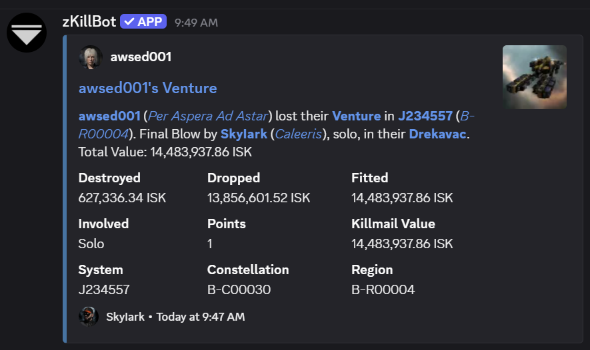This screenshot has width=590, height=350.
Task: Click the Dropped ISK value
Action: click(x=259, y=198)
